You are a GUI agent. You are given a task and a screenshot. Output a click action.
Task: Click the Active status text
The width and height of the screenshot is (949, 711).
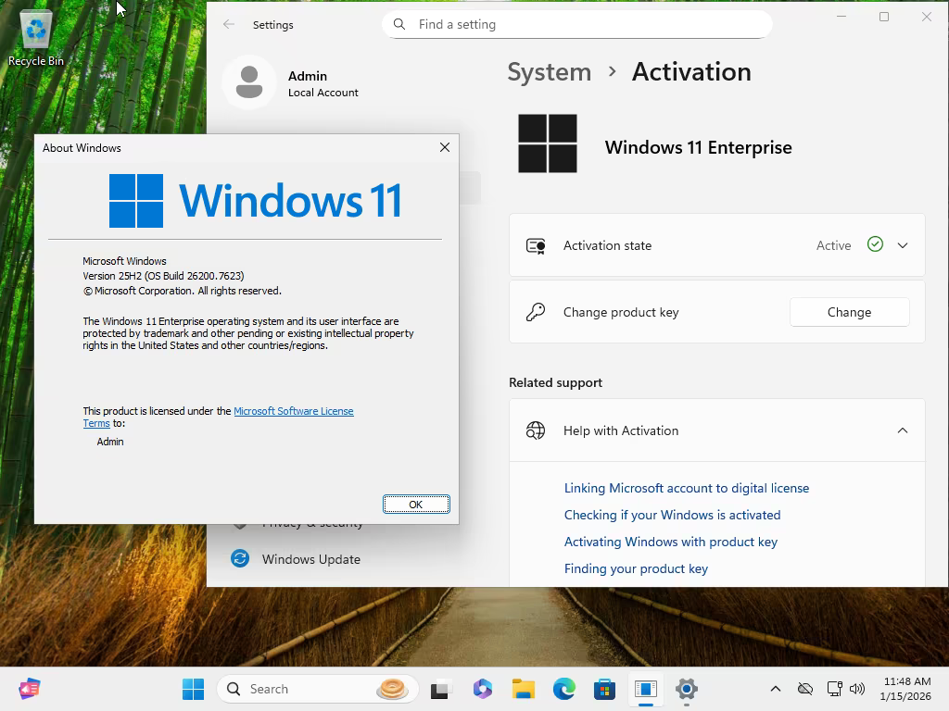coord(833,245)
